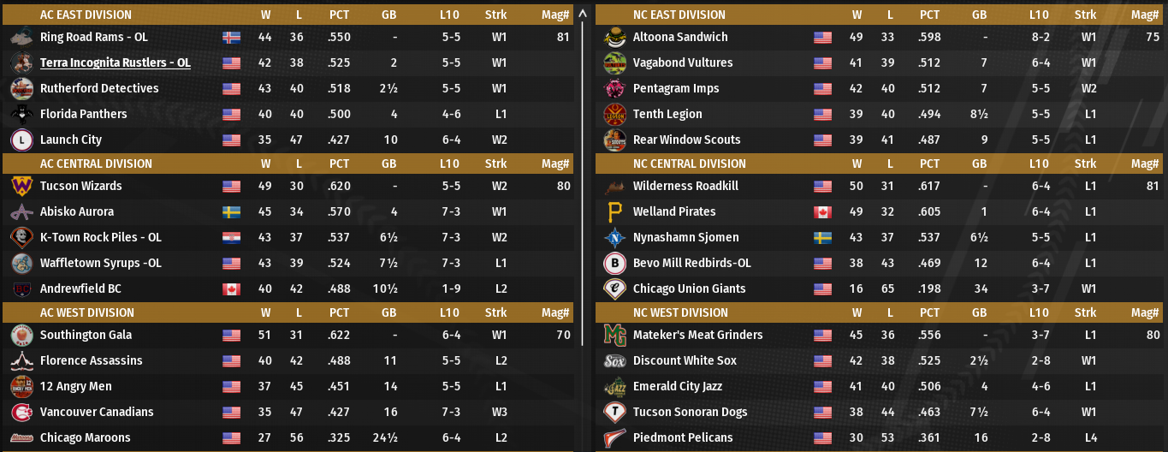The image size is (1168, 452).
Task: Click the Discount White Sox logo
Action: tap(614, 360)
